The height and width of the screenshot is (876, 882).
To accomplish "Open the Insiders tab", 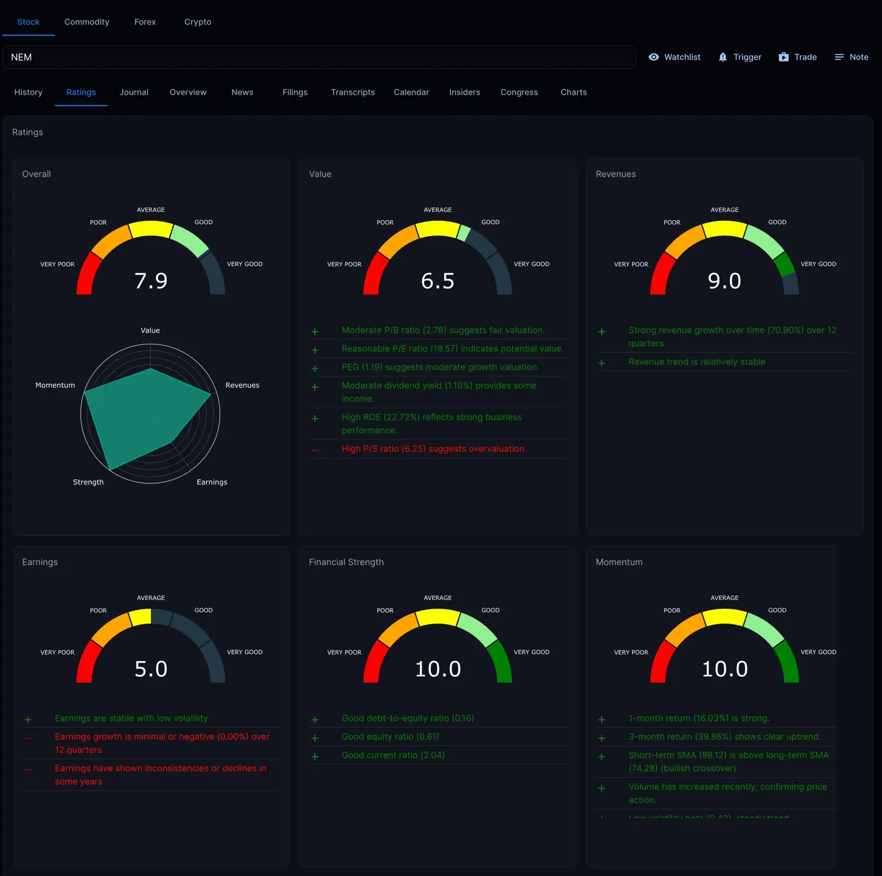I will [x=464, y=92].
